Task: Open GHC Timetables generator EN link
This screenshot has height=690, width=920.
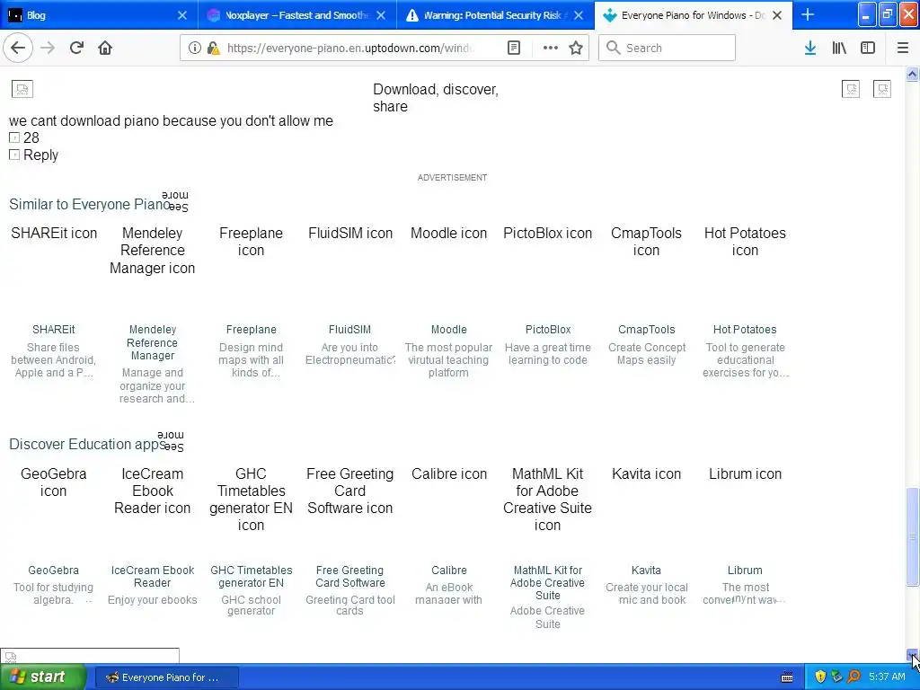Action: pos(252,577)
